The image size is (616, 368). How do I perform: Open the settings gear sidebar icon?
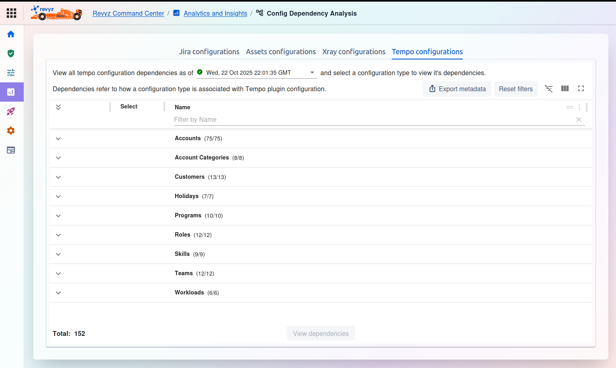coord(11,131)
